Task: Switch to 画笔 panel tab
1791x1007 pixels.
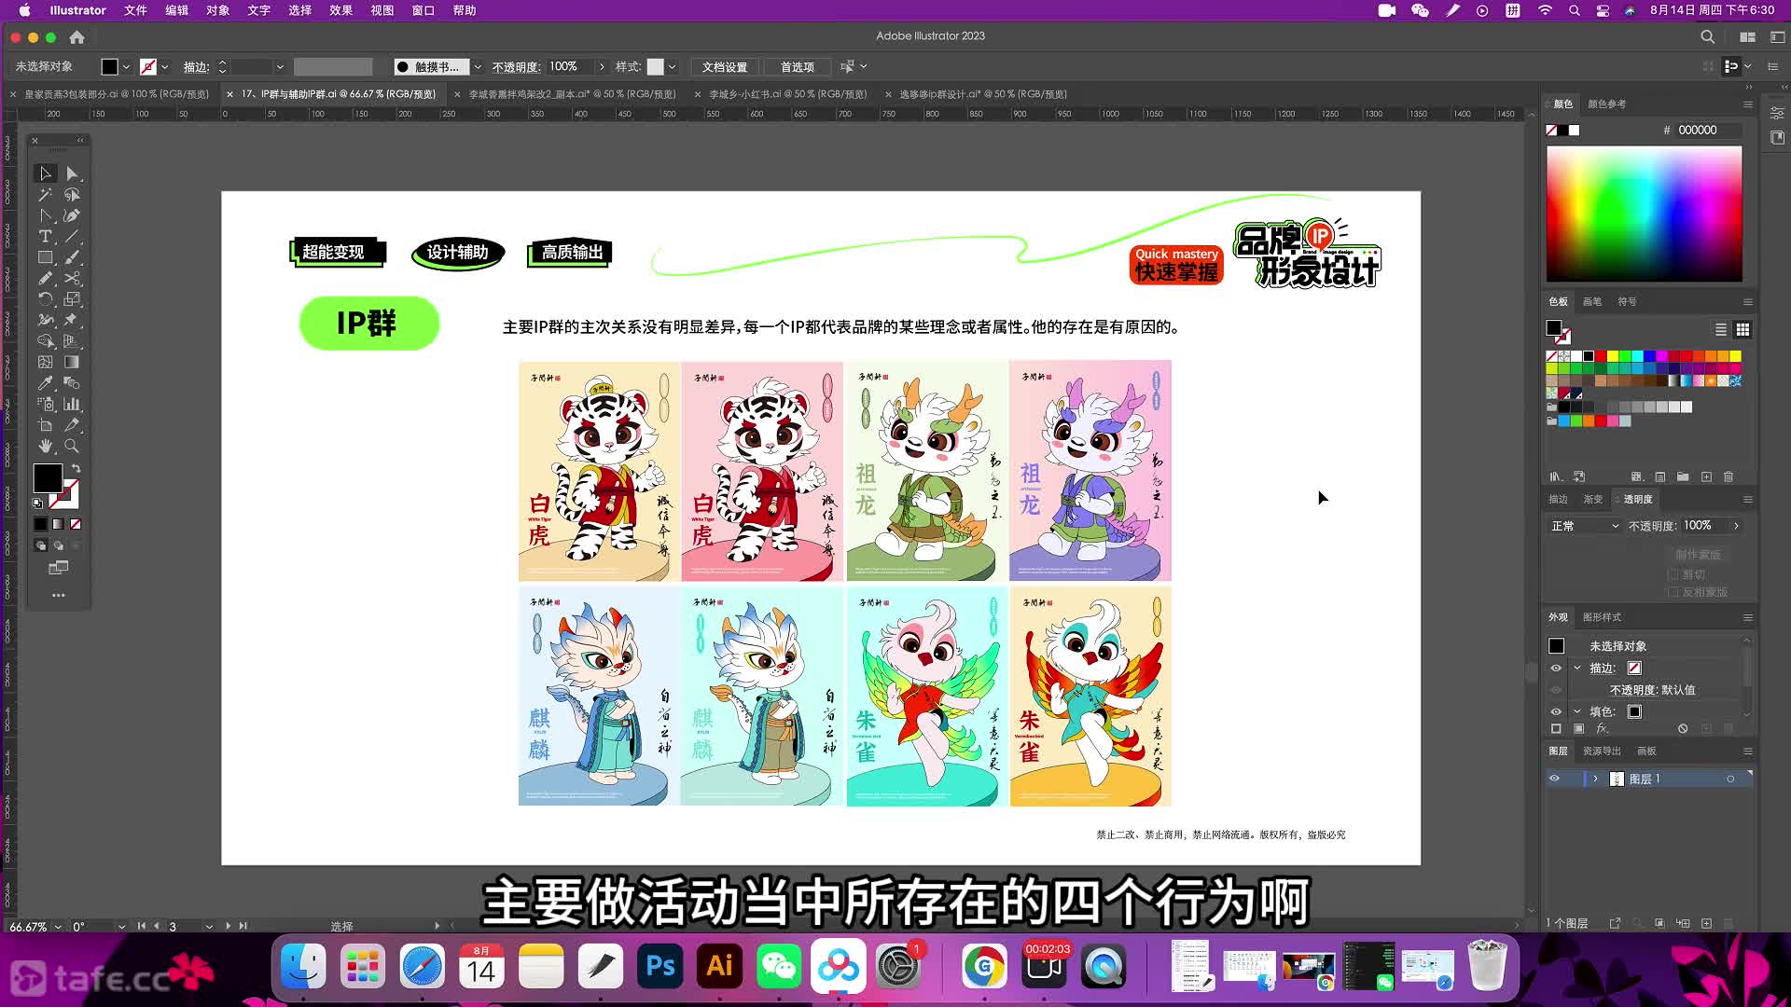Action: [1592, 301]
